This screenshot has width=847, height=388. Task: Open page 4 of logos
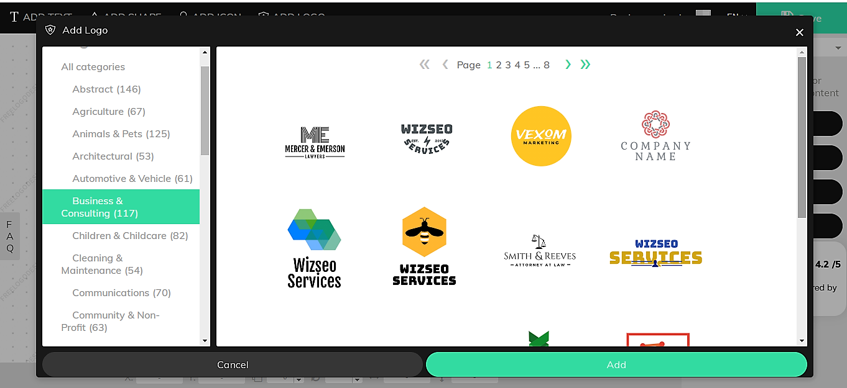(517, 65)
